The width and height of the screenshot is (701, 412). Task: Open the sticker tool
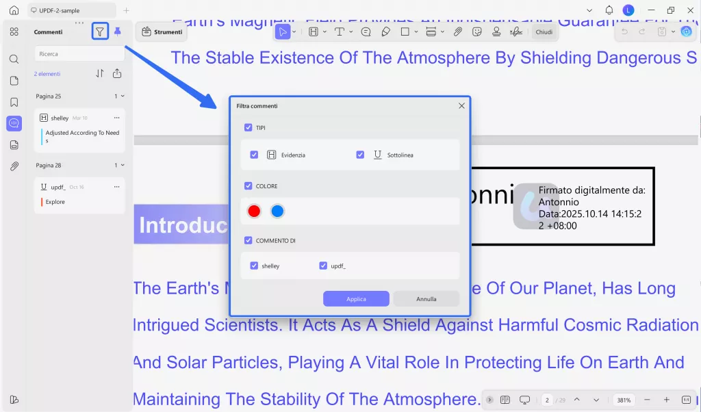(477, 31)
